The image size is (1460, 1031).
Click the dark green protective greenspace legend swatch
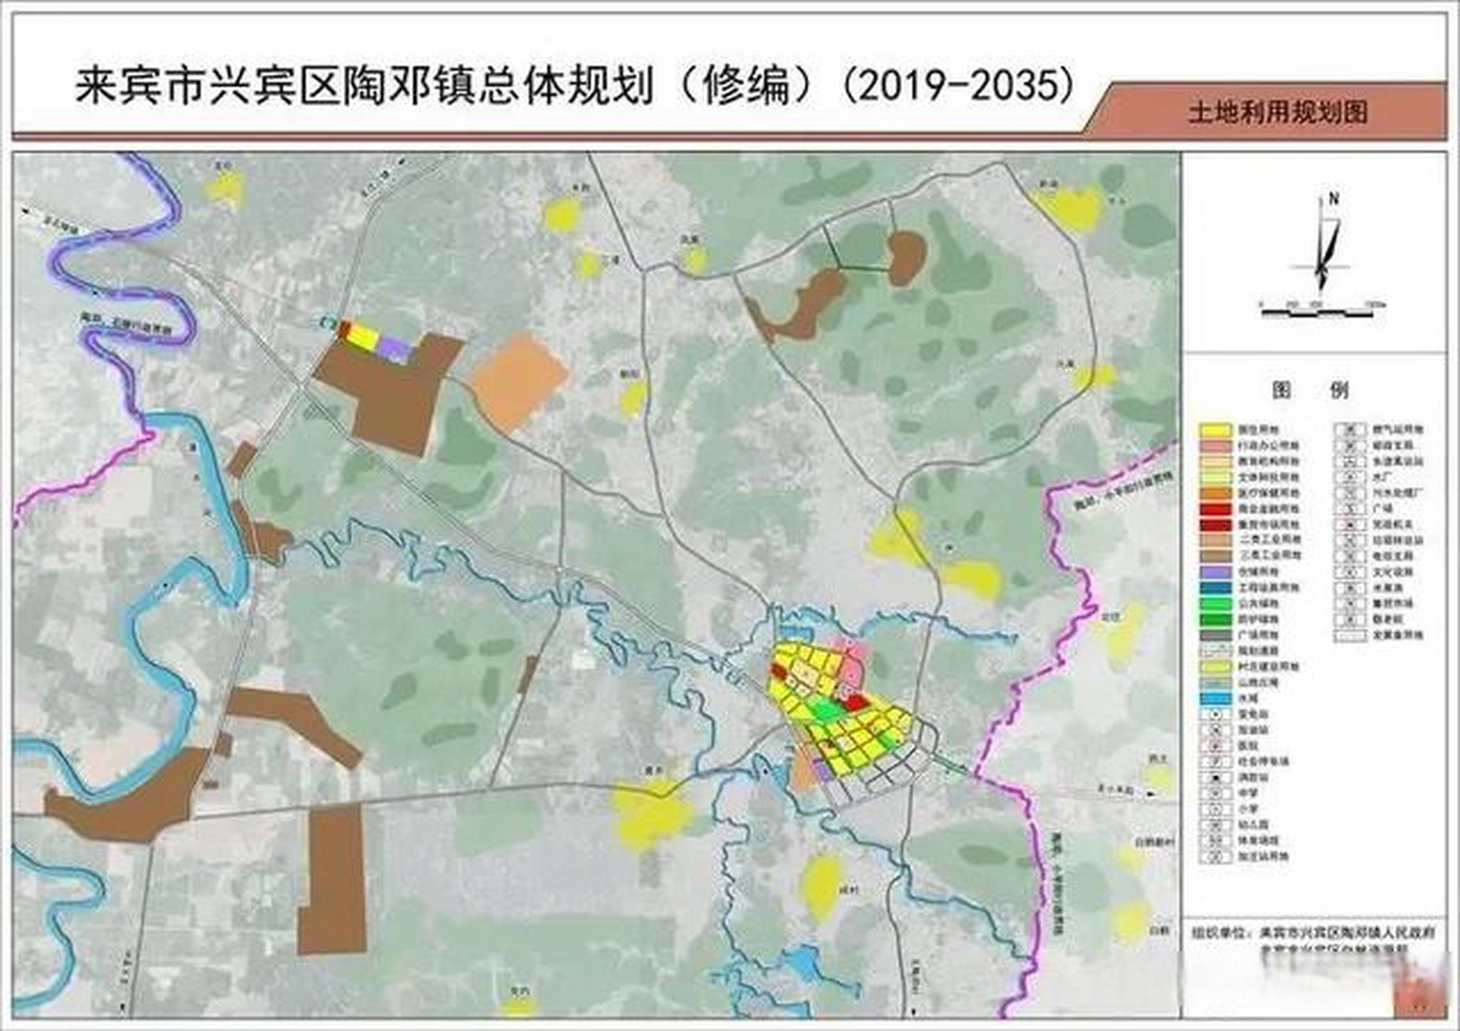[x=1215, y=619]
